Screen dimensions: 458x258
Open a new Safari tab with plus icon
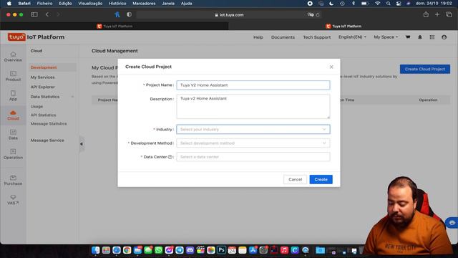[437, 14]
